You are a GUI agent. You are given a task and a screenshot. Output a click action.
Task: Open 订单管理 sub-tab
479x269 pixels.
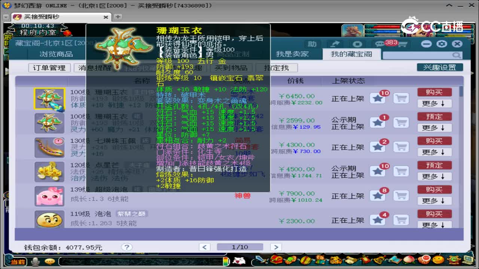point(49,68)
